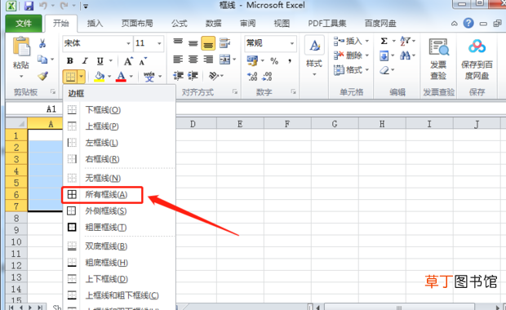Decrease font size with small A
This screenshot has width=506, height=310.
click(x=143, y=61)
